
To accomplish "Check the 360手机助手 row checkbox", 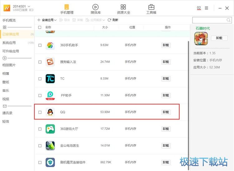I will pyautogui.click(x=40, y=45).
